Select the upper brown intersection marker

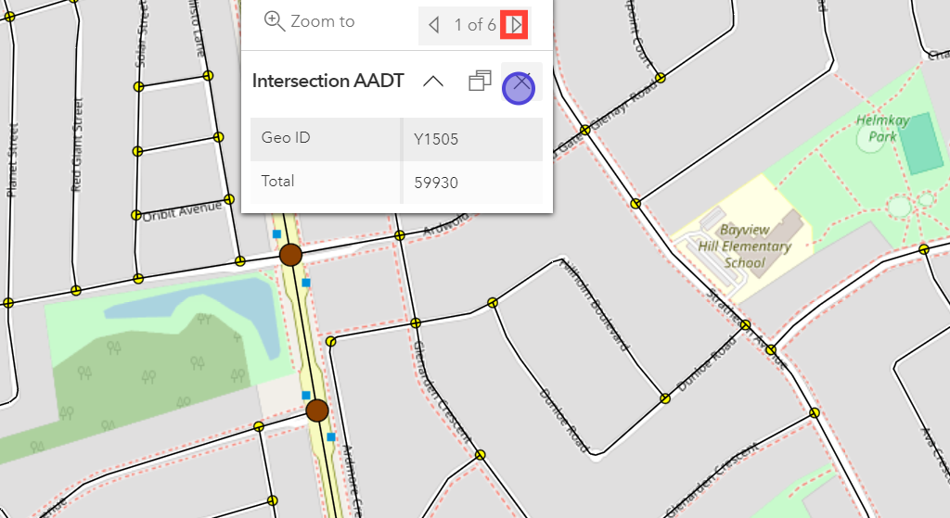coord(291,255)
